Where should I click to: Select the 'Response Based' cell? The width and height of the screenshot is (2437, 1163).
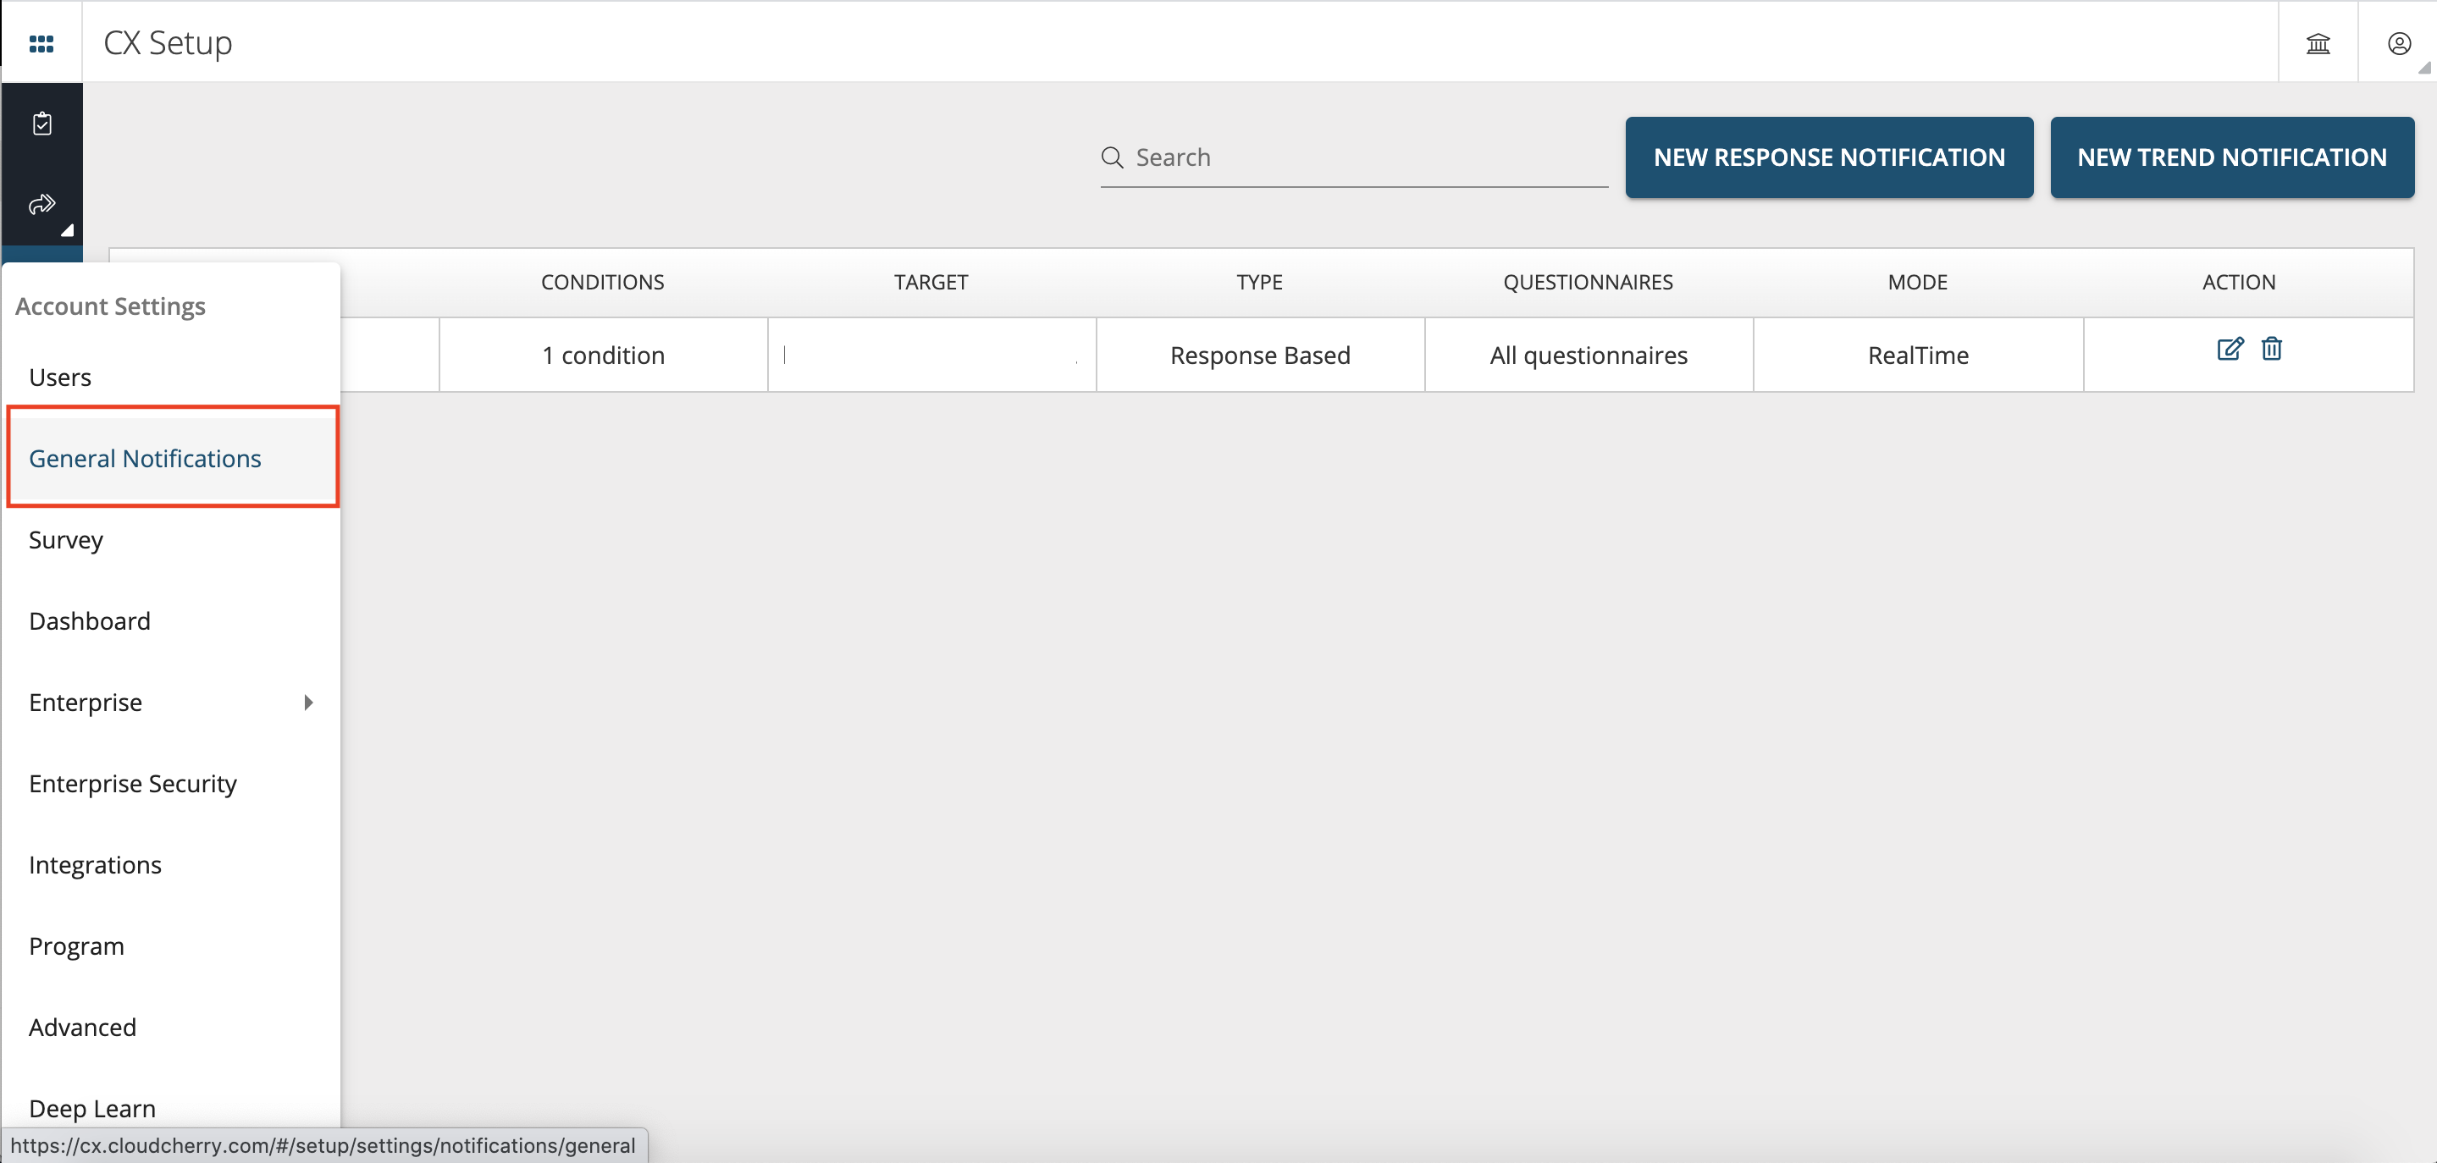pos(1260,355)
